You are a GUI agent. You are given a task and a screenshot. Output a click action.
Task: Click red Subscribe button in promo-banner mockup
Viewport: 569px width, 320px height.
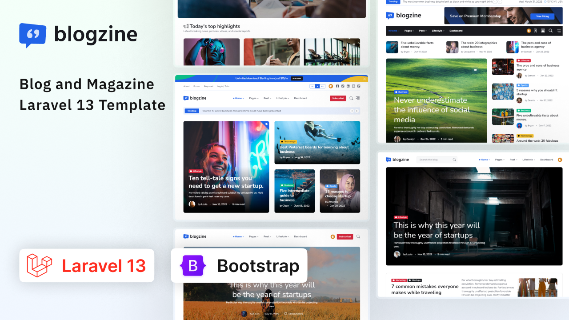point(338,98)
